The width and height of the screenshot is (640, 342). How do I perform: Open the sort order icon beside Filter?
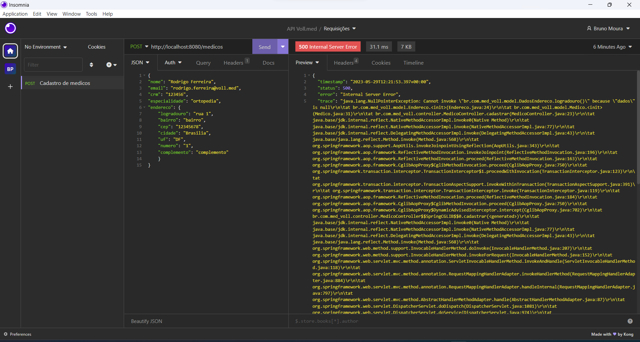tap(91, 65)
